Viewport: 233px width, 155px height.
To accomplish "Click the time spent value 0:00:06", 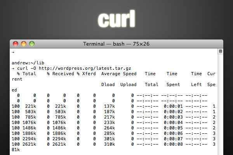I will [x=173, y=133].
